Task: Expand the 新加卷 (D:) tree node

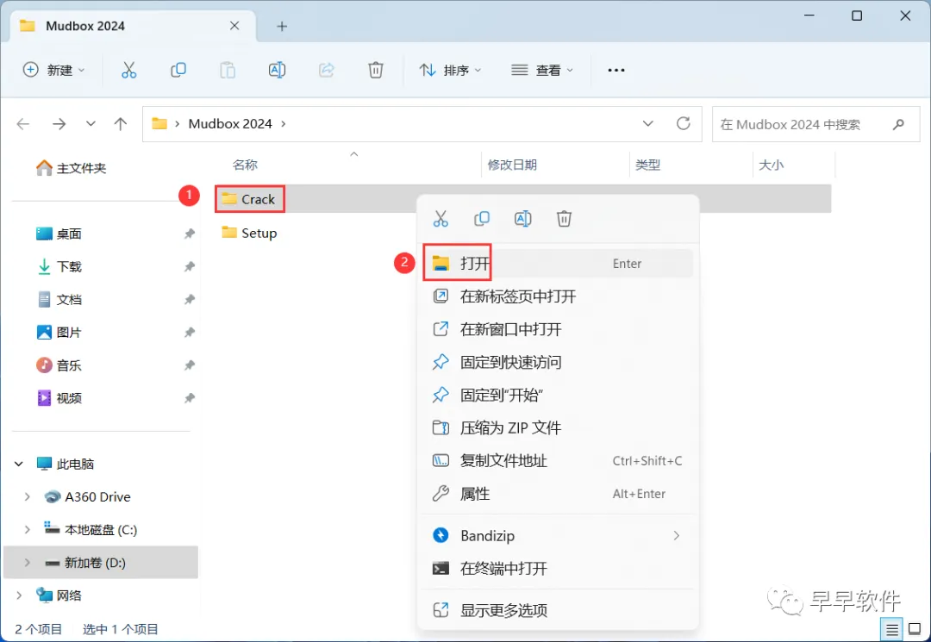Action: pos(27,563)
